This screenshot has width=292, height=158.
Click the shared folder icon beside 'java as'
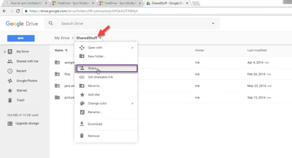(x=58, y=86)
